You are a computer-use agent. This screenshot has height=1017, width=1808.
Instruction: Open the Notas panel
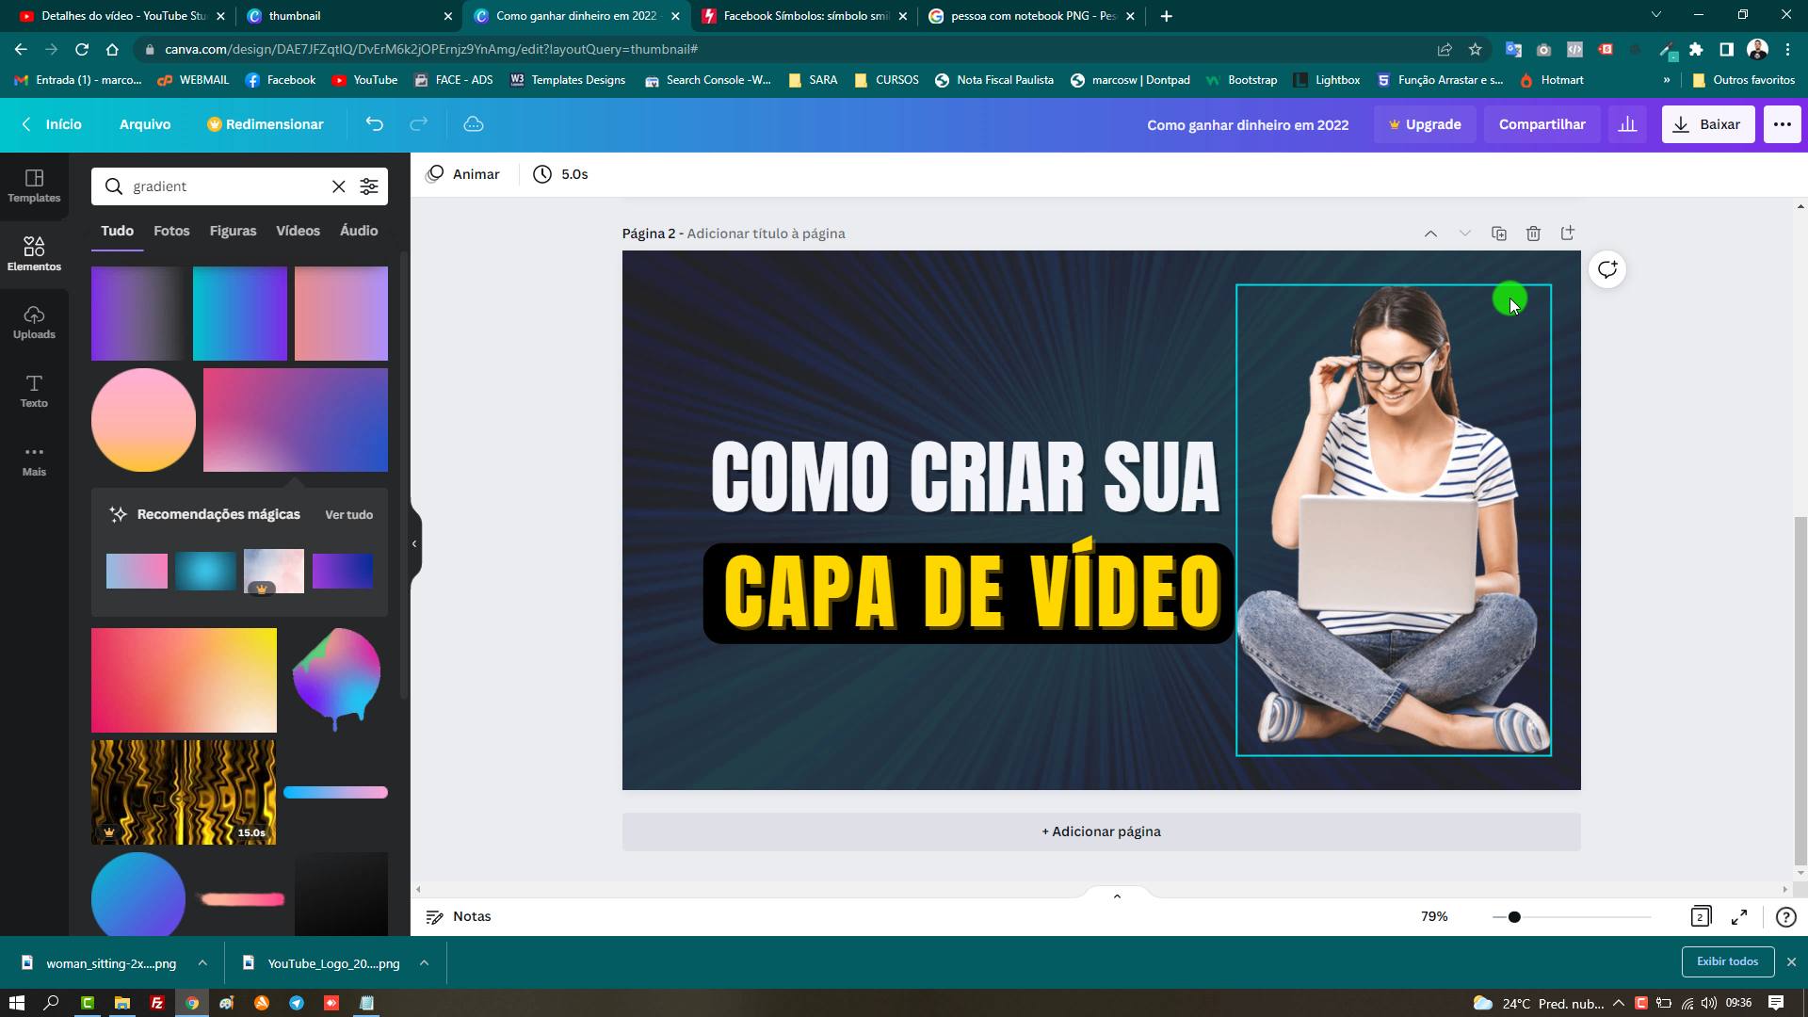point(459,916)
